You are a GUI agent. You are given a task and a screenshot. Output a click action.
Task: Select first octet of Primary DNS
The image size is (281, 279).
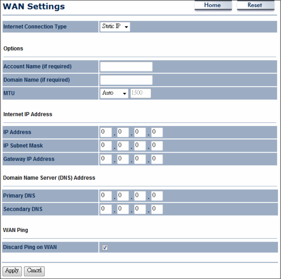pos(106,196)
